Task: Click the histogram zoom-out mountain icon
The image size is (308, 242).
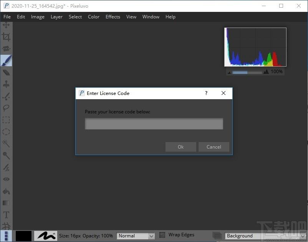Action: click(229, 73)
